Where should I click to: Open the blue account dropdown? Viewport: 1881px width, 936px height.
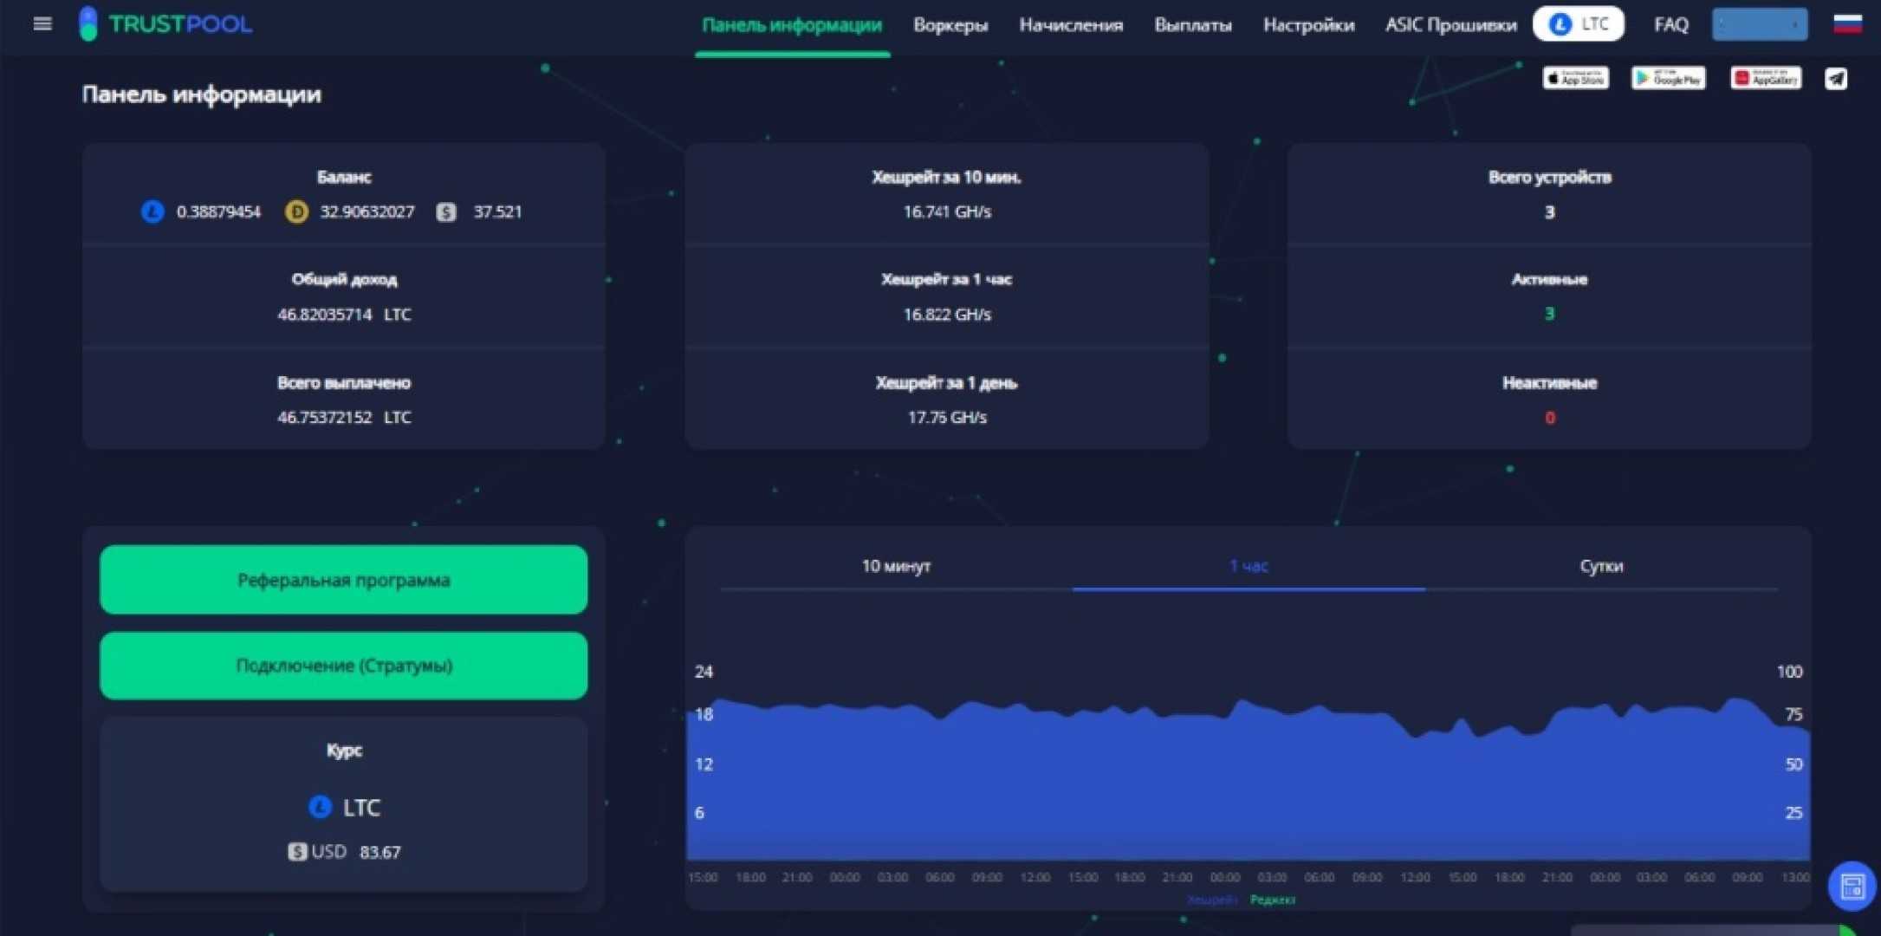pyautogui.click(x=1760, y=24)
